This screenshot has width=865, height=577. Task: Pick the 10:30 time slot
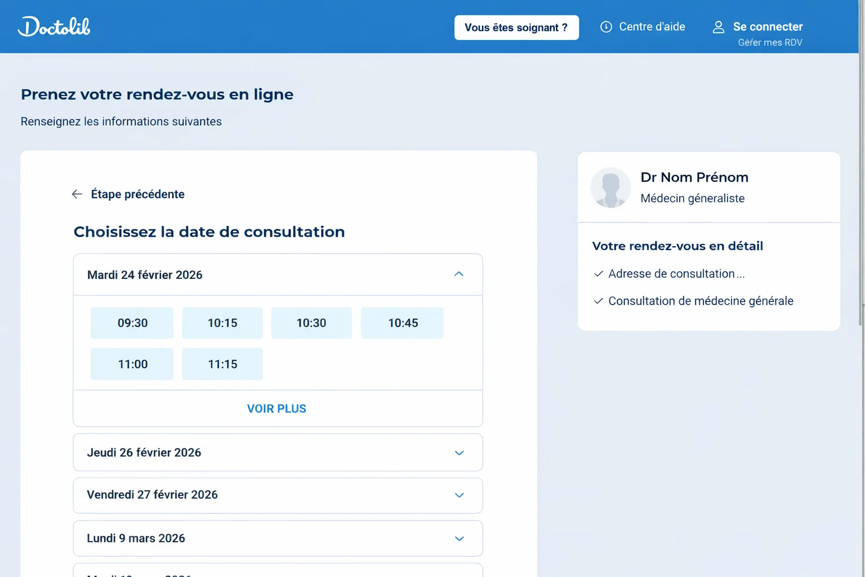coord(311,323)
